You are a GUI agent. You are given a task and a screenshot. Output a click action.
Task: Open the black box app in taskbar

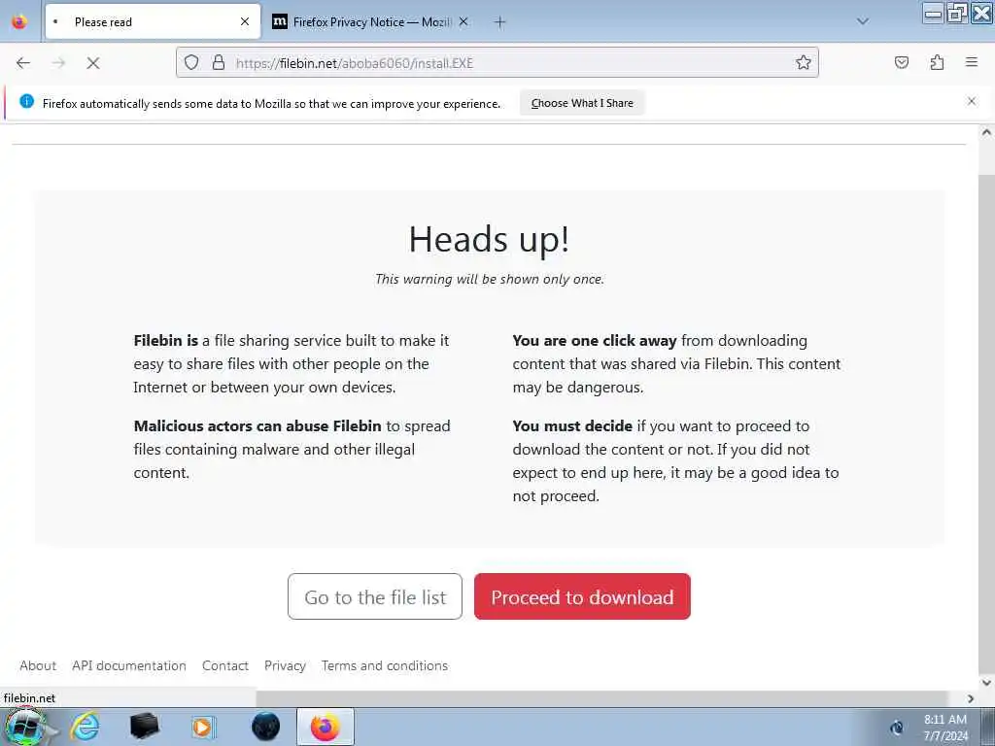(x=144, y=727)
